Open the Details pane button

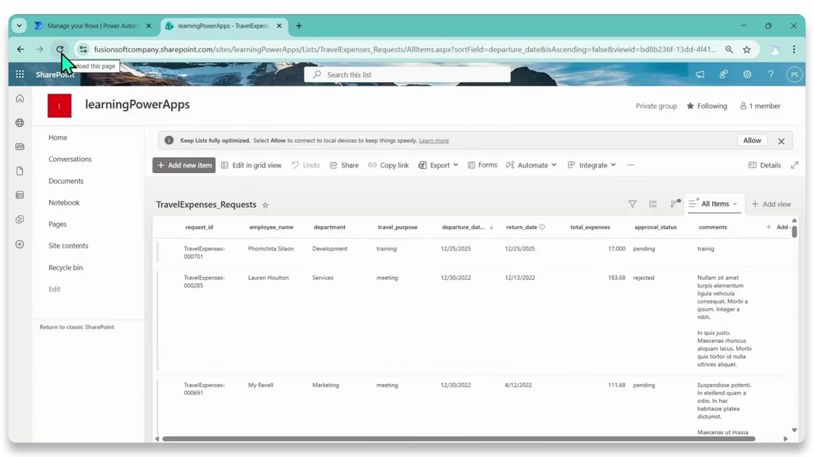click(x=764, y=165)
